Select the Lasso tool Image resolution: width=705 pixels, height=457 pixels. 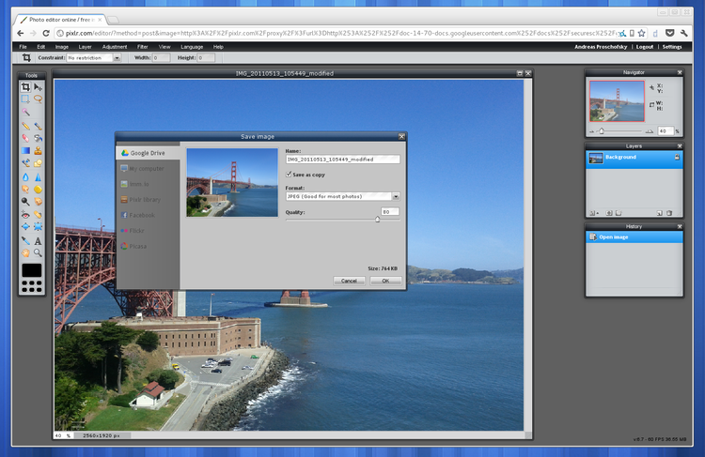tap(39, 99)
